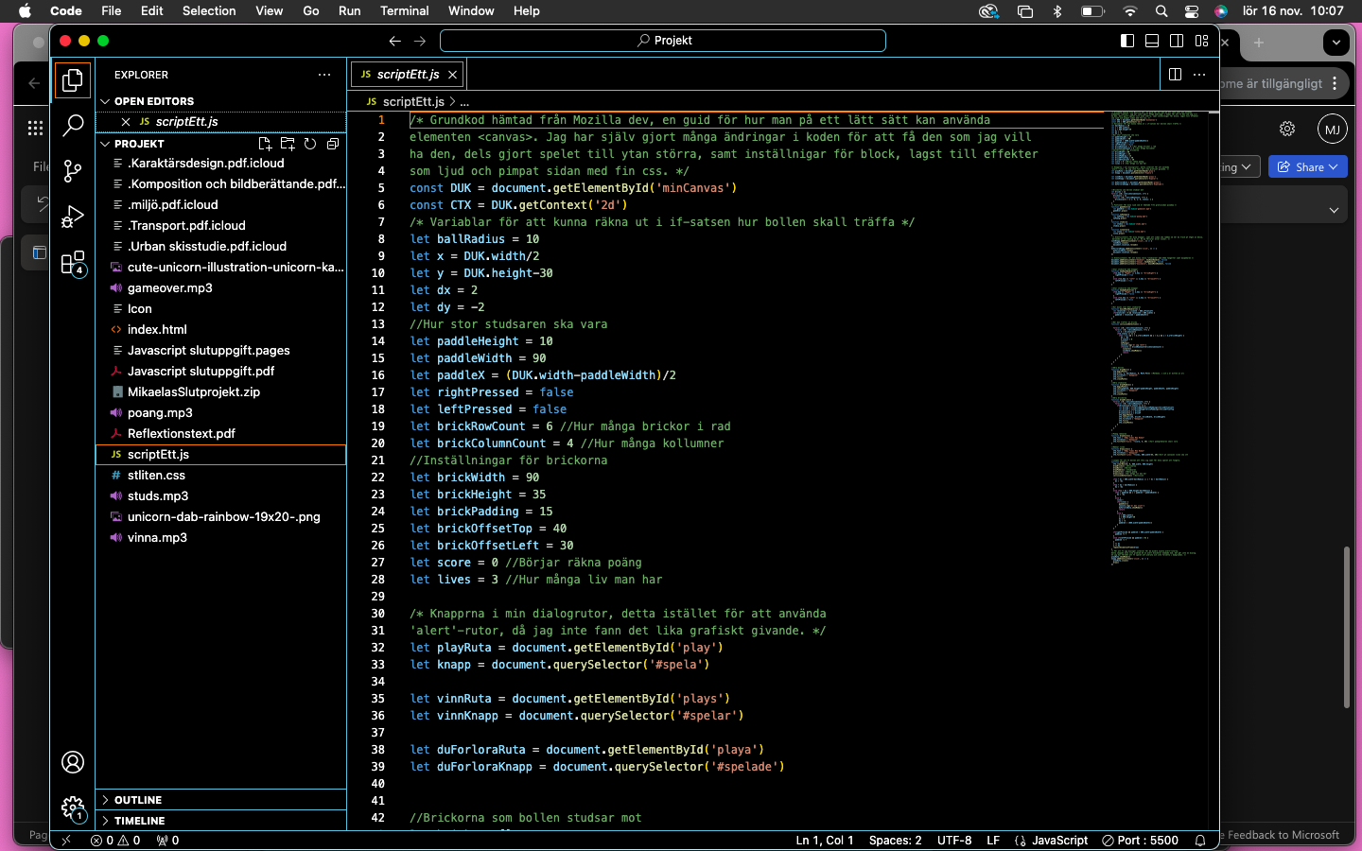This screenshot has width=1362, height=851.
Task: Toggle the secondary side bar
Action: pyautogui.click(x=1177, y=41)
